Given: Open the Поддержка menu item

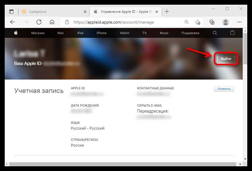Looking at the screenshot, I should tap(190, 33).
